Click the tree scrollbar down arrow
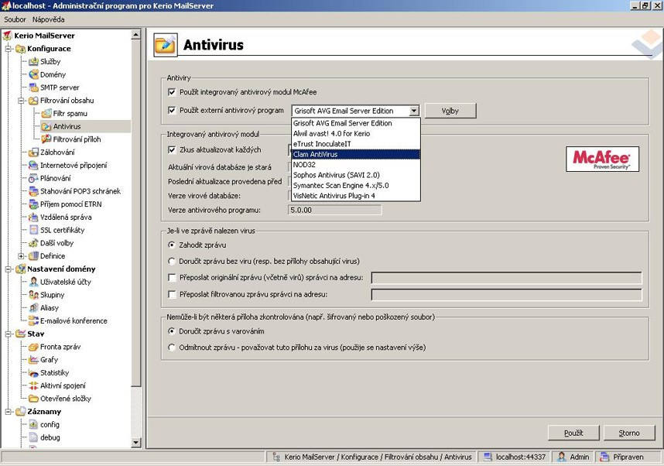 (x=136, y=443)
